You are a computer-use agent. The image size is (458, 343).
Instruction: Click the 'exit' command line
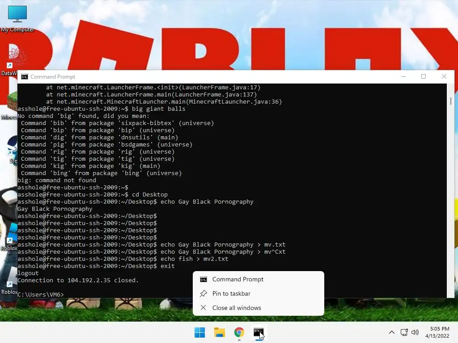[x=96, y=266]
